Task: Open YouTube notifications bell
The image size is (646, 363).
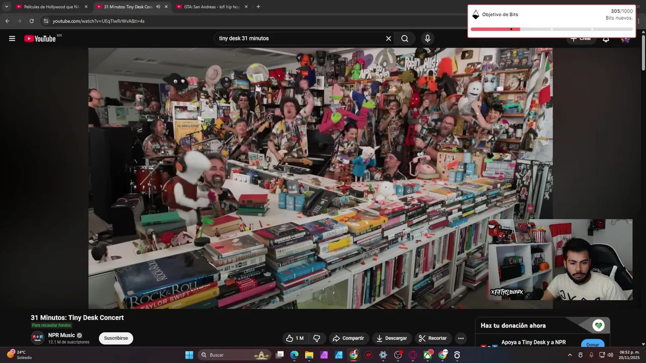Action: 606,39
